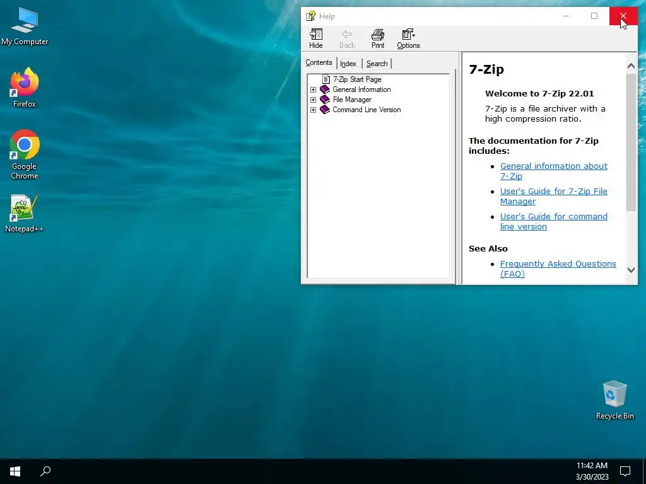Click the Help window title icon
This screenshot has width=646, height=484.
point(310,16)
